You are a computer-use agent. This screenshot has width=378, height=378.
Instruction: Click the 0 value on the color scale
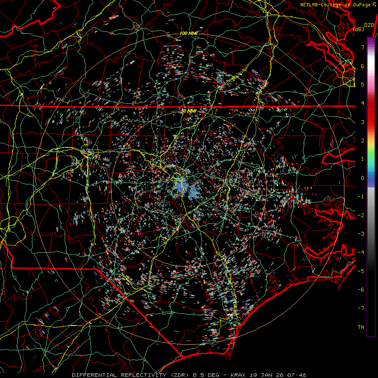click(362, 178)
